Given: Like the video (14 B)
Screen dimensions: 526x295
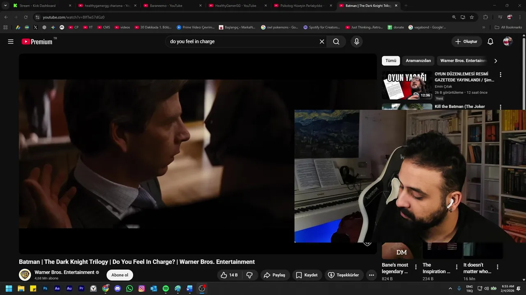Looking at the screenshot, I should pyautogui.click(x=229, y=275).
